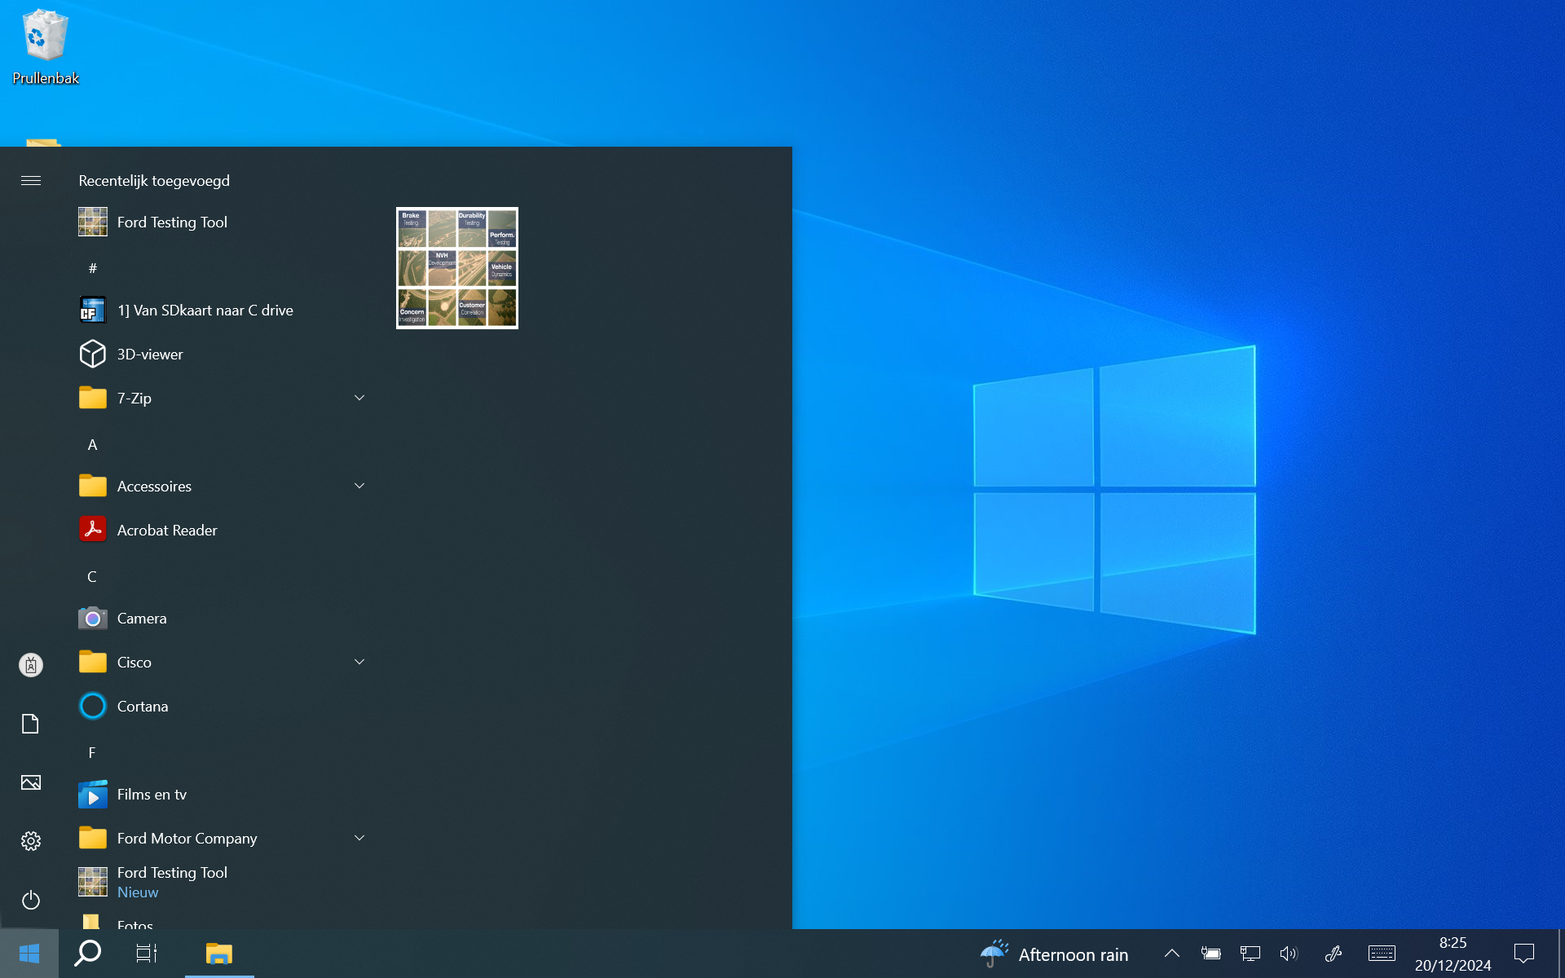This screenshot has width=1565, height=978.
Task: Open Windows Ink Workspace pen icon
Action: pyautogui.click(x=1334, y=954)
